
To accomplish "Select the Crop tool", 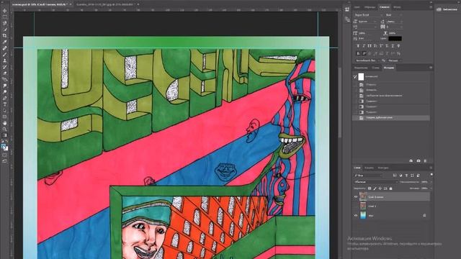I will pos(5,35).
